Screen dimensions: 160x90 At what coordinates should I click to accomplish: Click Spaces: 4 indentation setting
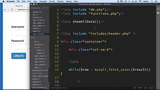coord(152,88)
